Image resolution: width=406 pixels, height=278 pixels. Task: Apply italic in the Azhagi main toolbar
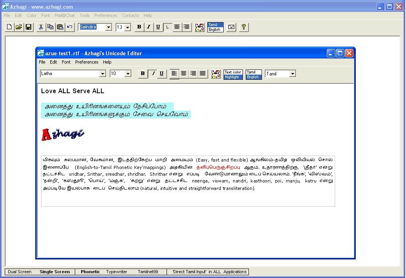[149, 27]
